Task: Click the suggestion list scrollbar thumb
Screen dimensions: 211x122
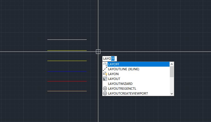Action: [x=172, y=72]
